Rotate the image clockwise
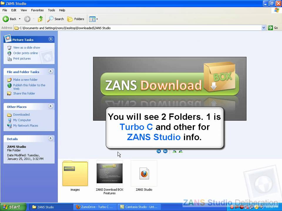This screenshot has width=282, height=211. [174, 151]
